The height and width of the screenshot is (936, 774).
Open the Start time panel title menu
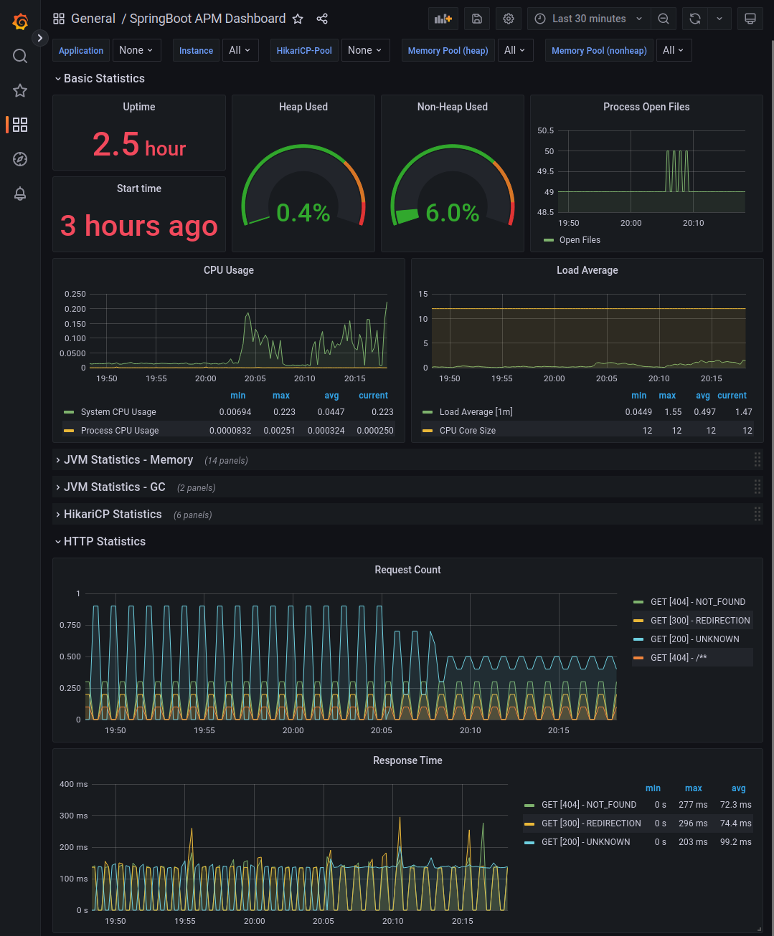139,188
